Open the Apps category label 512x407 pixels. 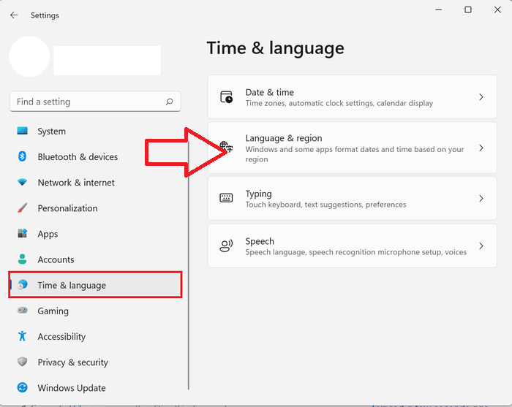(x=48, y=234)
